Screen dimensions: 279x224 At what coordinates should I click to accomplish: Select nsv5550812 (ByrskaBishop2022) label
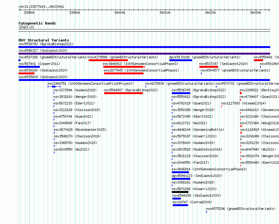pyautogui.click(x=199, y=97)
